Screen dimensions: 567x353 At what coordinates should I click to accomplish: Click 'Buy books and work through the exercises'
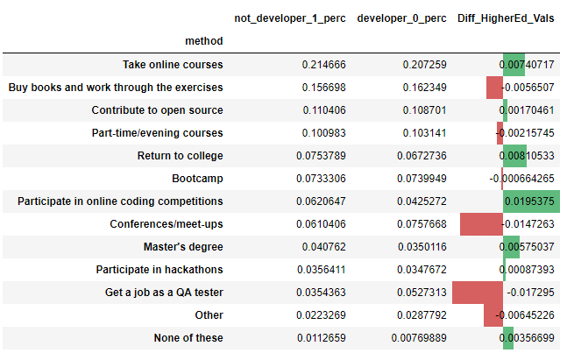click(x=116, y=87)
